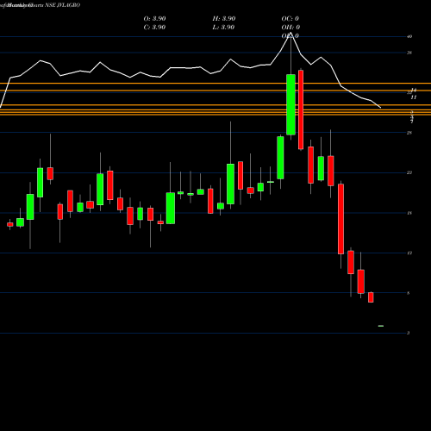Screen dimensions: 431x431
Task: Click the tall red candle right after peak
Action: click(x=301, y=109)
